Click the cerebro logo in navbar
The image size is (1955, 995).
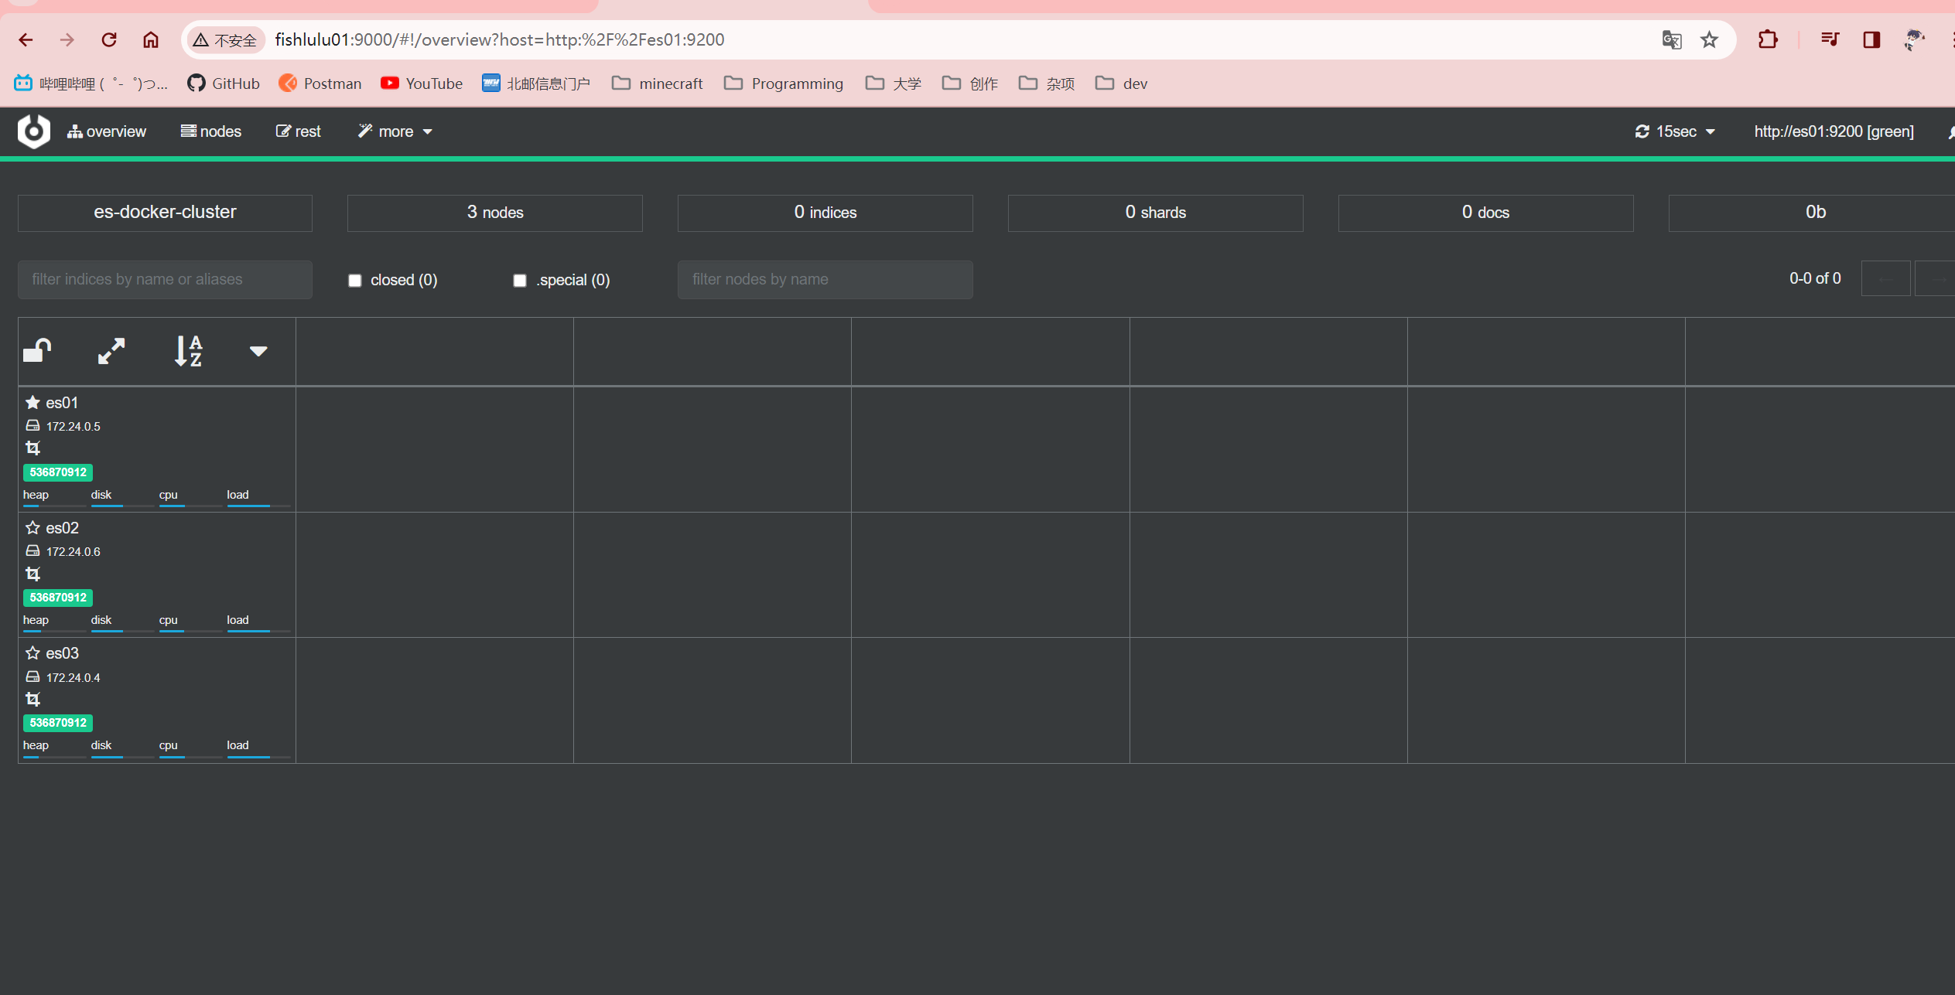(34, 131)
